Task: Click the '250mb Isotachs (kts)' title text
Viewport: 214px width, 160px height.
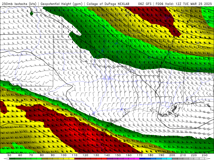Action: click(19, 4)
